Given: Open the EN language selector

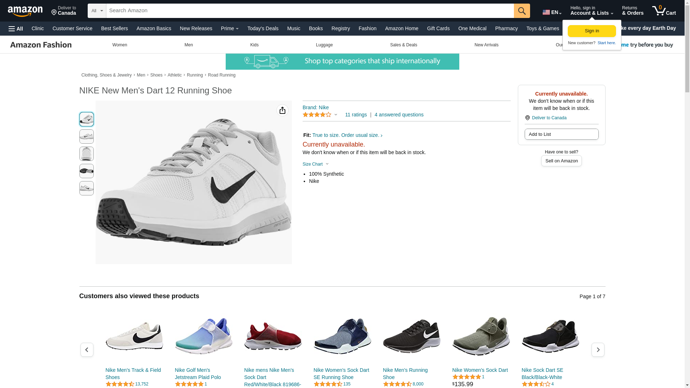Looking at the screenshot, I should tap(552, 12).
